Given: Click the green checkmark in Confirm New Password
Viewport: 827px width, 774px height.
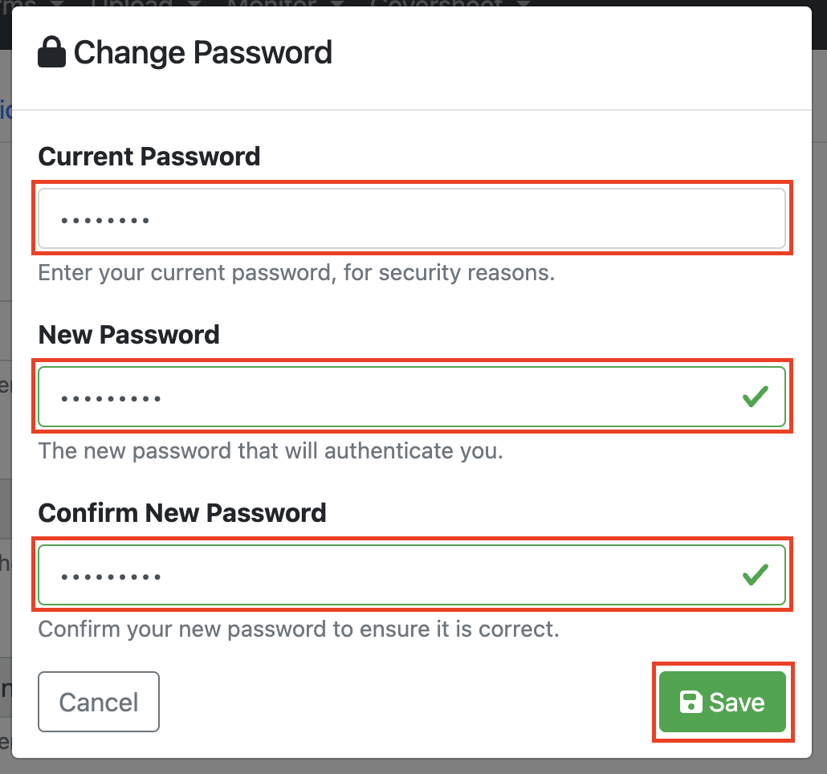Looking at the screenshot, I should [755, 575].
